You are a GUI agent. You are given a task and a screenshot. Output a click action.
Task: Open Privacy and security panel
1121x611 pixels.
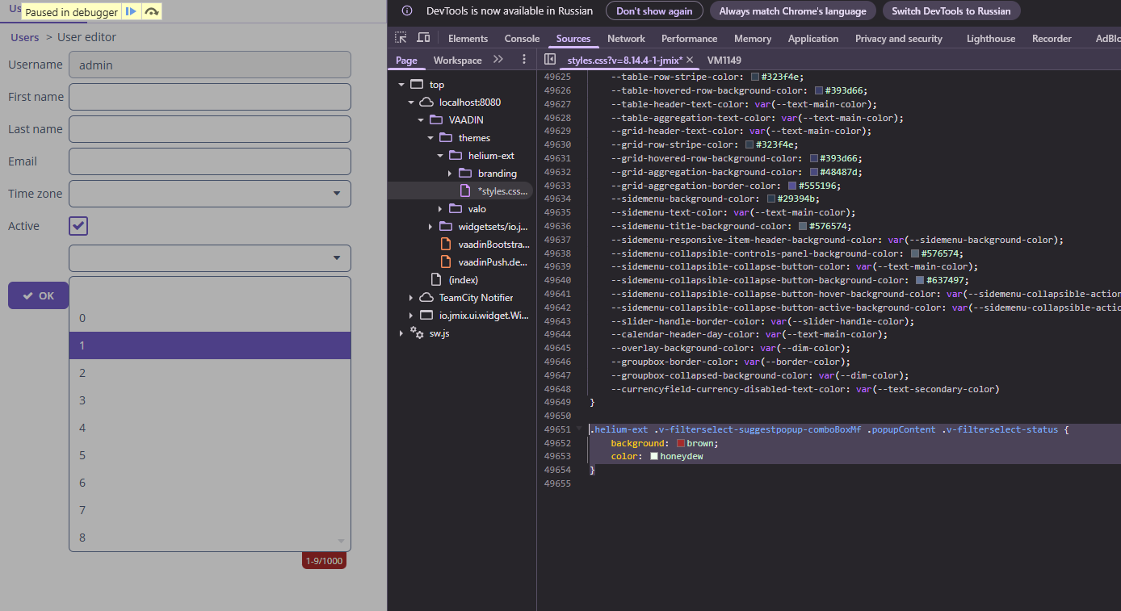(899, 39)
